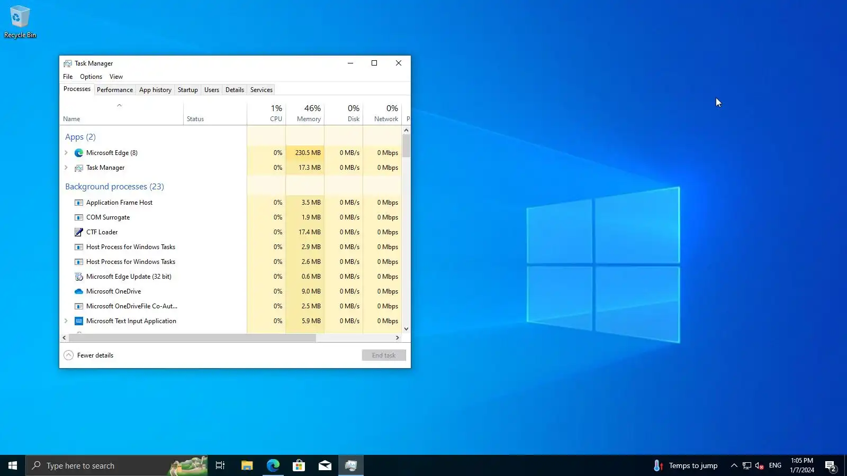Expand the Microsoft Edge (8) process group
847x476 pixels.
66,153
